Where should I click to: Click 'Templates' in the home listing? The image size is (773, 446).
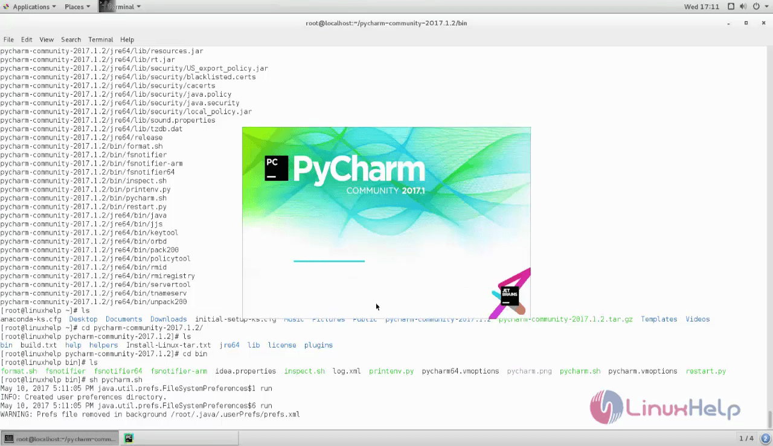click(x=659, y=319)
